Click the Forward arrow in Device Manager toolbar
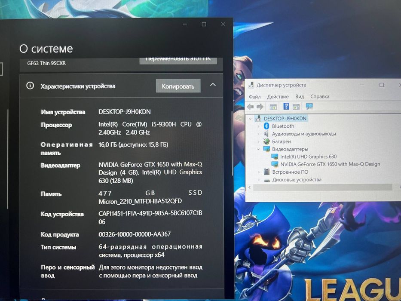Image resolution: width=401 pixels, height=301 pixels. [x=260, y=107]
